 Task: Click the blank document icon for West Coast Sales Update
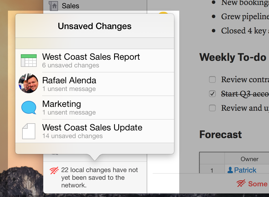click(29, 131)
